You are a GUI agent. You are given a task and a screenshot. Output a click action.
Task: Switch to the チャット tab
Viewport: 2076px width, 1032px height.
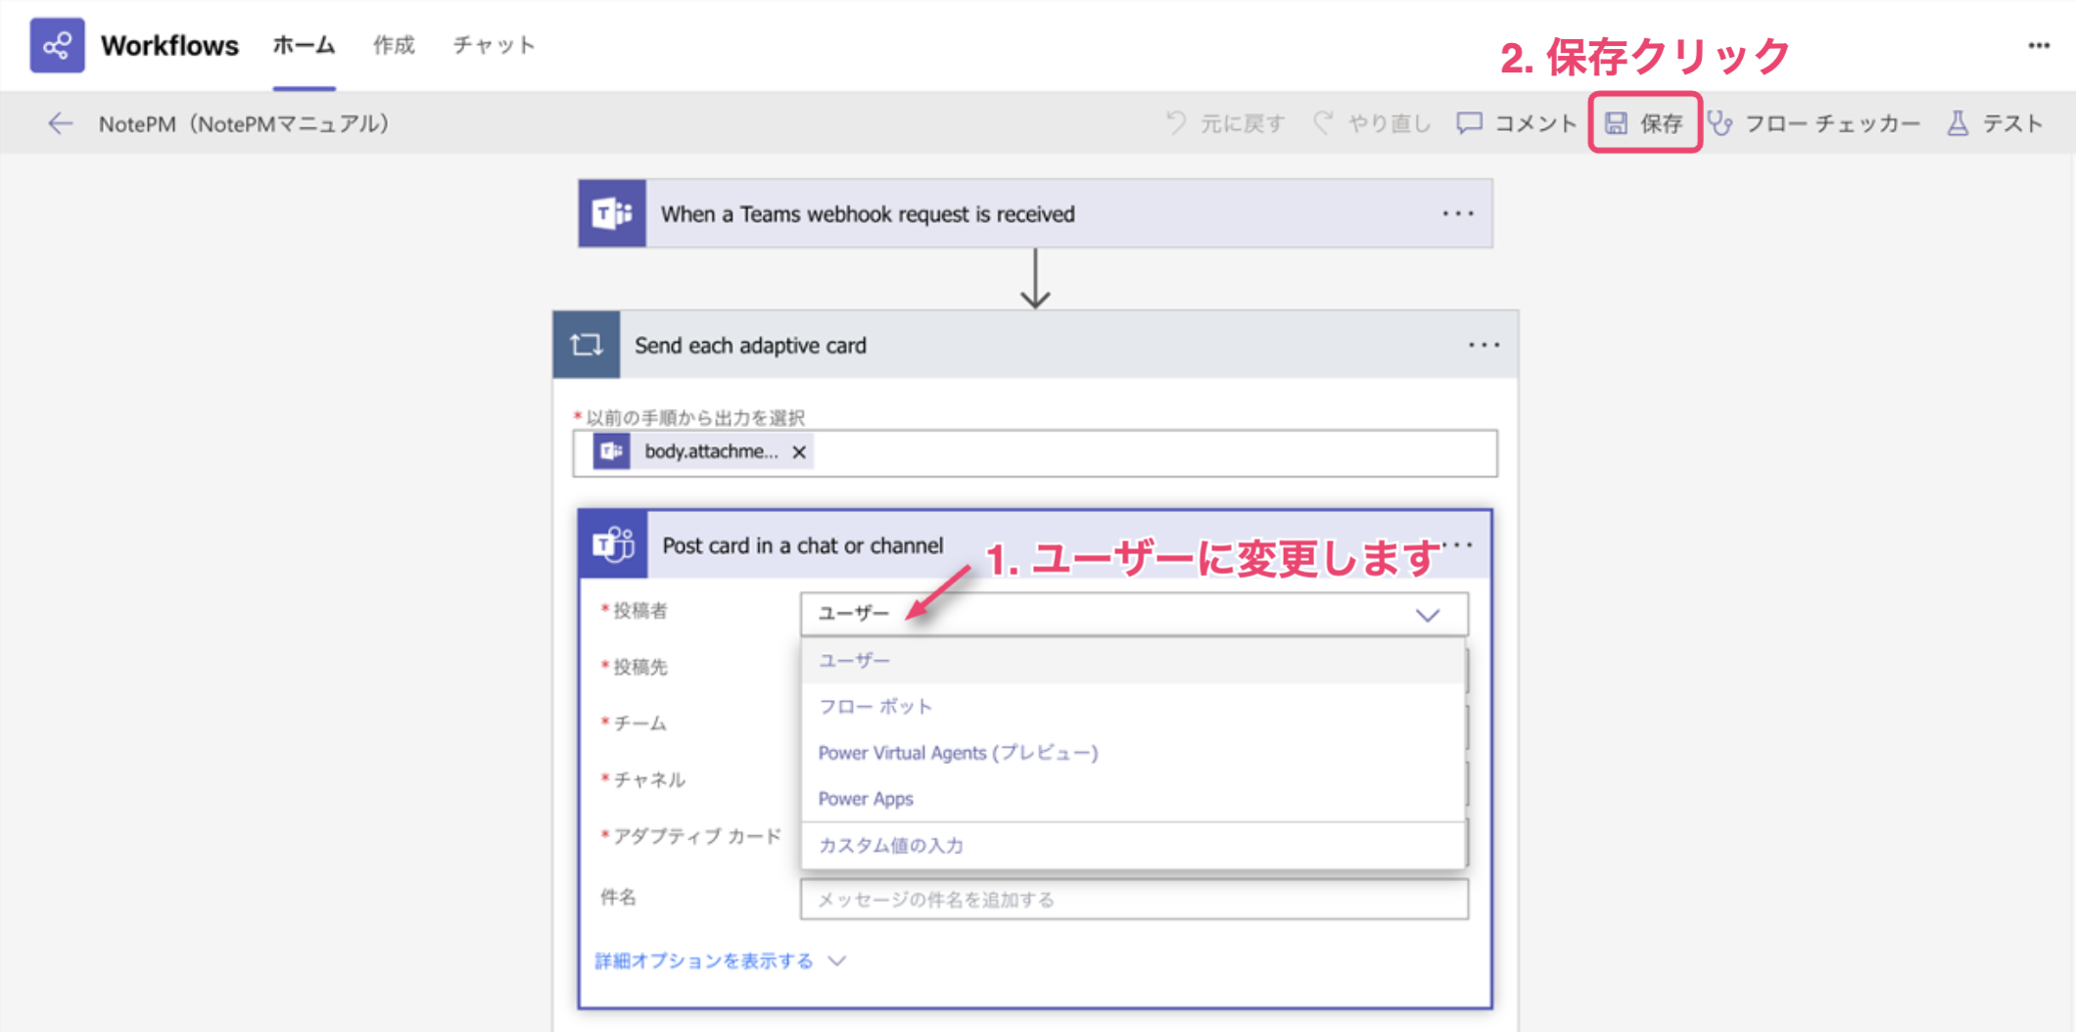(x=493, y=45)
